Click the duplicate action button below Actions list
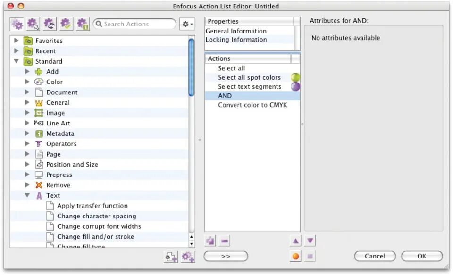The image size is (453, 275). 210,241
